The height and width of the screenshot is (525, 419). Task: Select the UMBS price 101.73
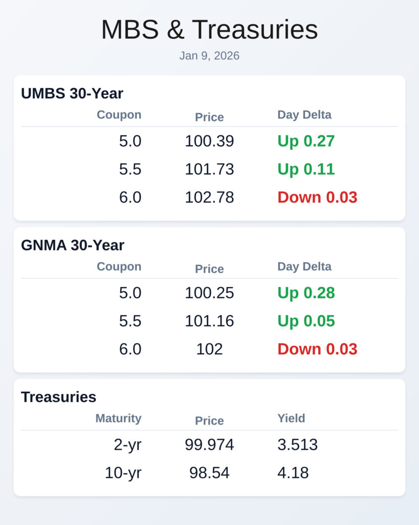click(209, 169)
